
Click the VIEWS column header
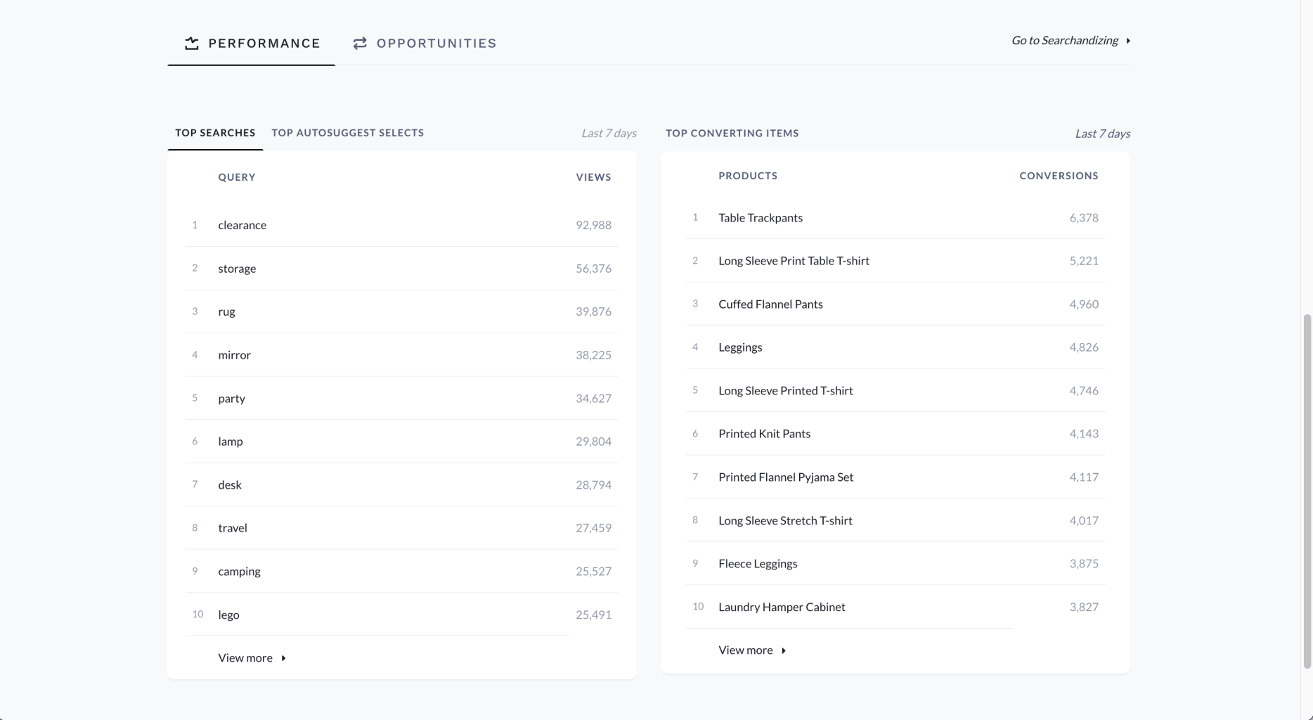point(594,177)
